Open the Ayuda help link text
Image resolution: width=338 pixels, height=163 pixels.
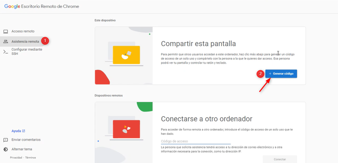(16, 131)
